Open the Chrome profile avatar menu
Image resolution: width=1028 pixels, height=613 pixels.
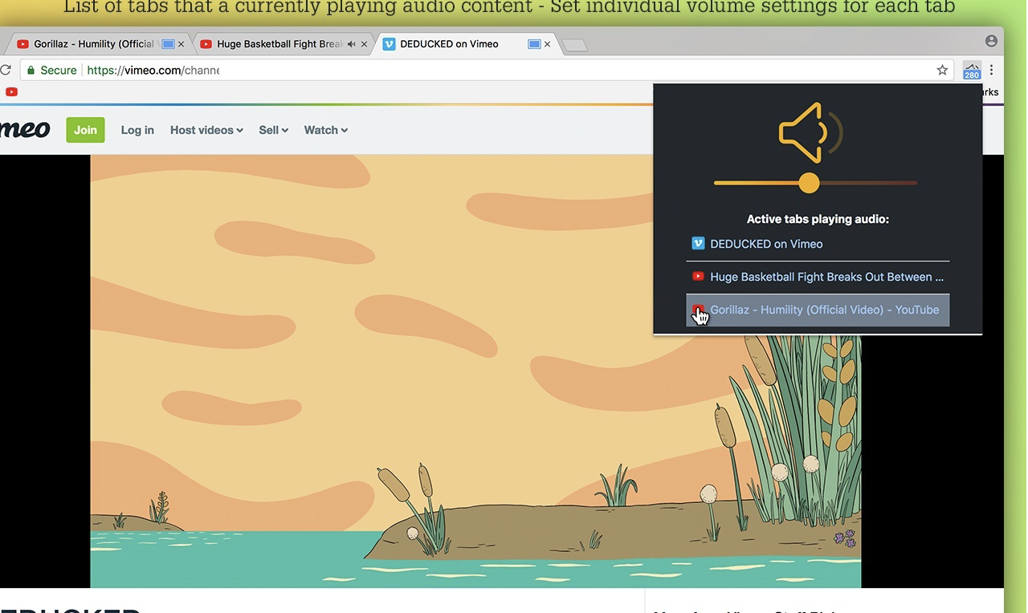tap(991, 41)
